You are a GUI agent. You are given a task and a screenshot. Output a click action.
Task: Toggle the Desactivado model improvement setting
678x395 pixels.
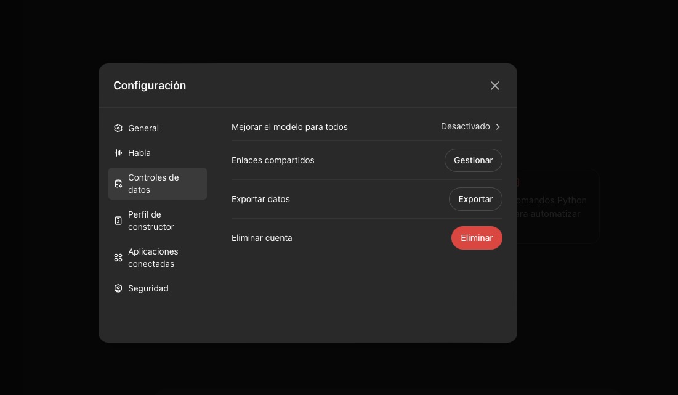[471, 126]
